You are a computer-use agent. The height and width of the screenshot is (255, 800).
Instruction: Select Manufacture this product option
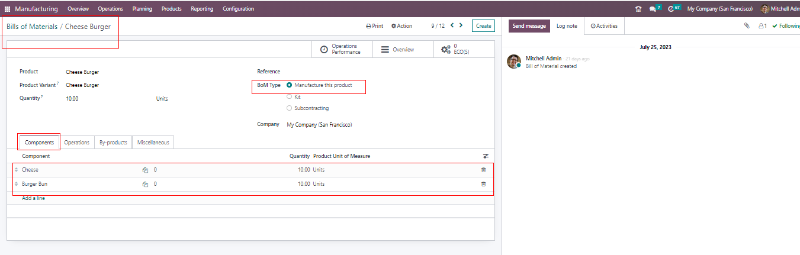coord(289,85)
